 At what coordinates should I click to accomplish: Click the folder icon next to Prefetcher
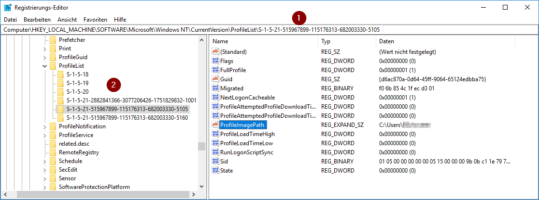[53, 40]
